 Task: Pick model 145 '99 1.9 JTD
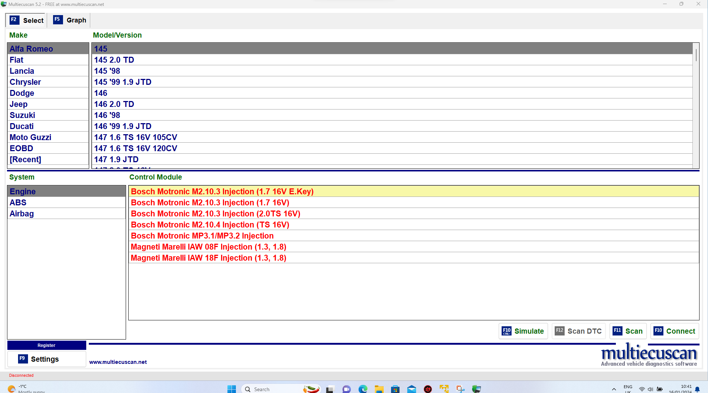tap(392, 82)
